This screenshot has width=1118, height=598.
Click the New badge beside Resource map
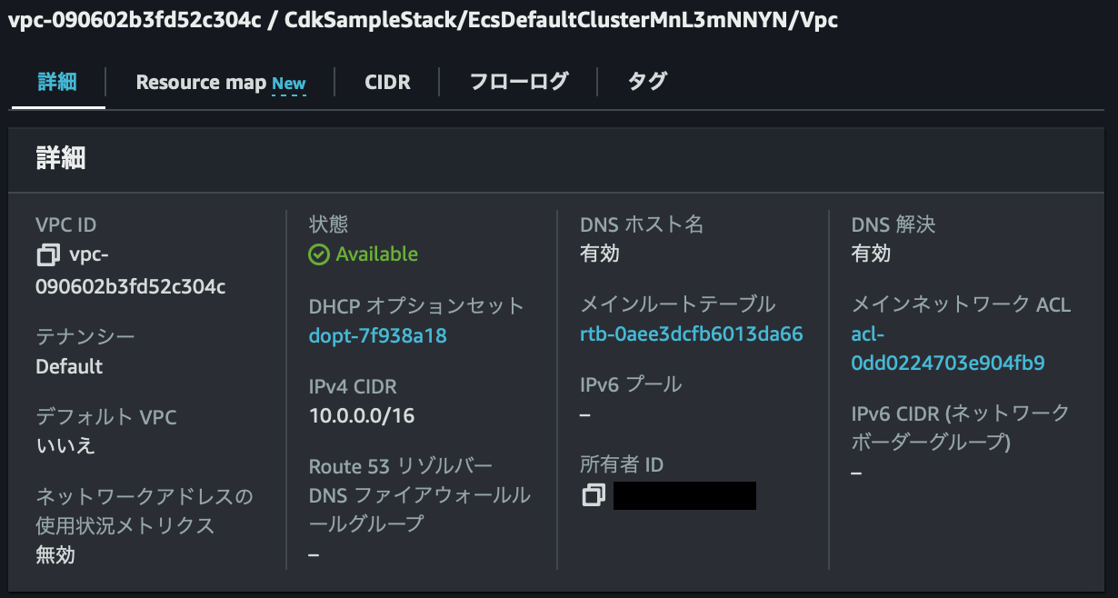point(288,84)
